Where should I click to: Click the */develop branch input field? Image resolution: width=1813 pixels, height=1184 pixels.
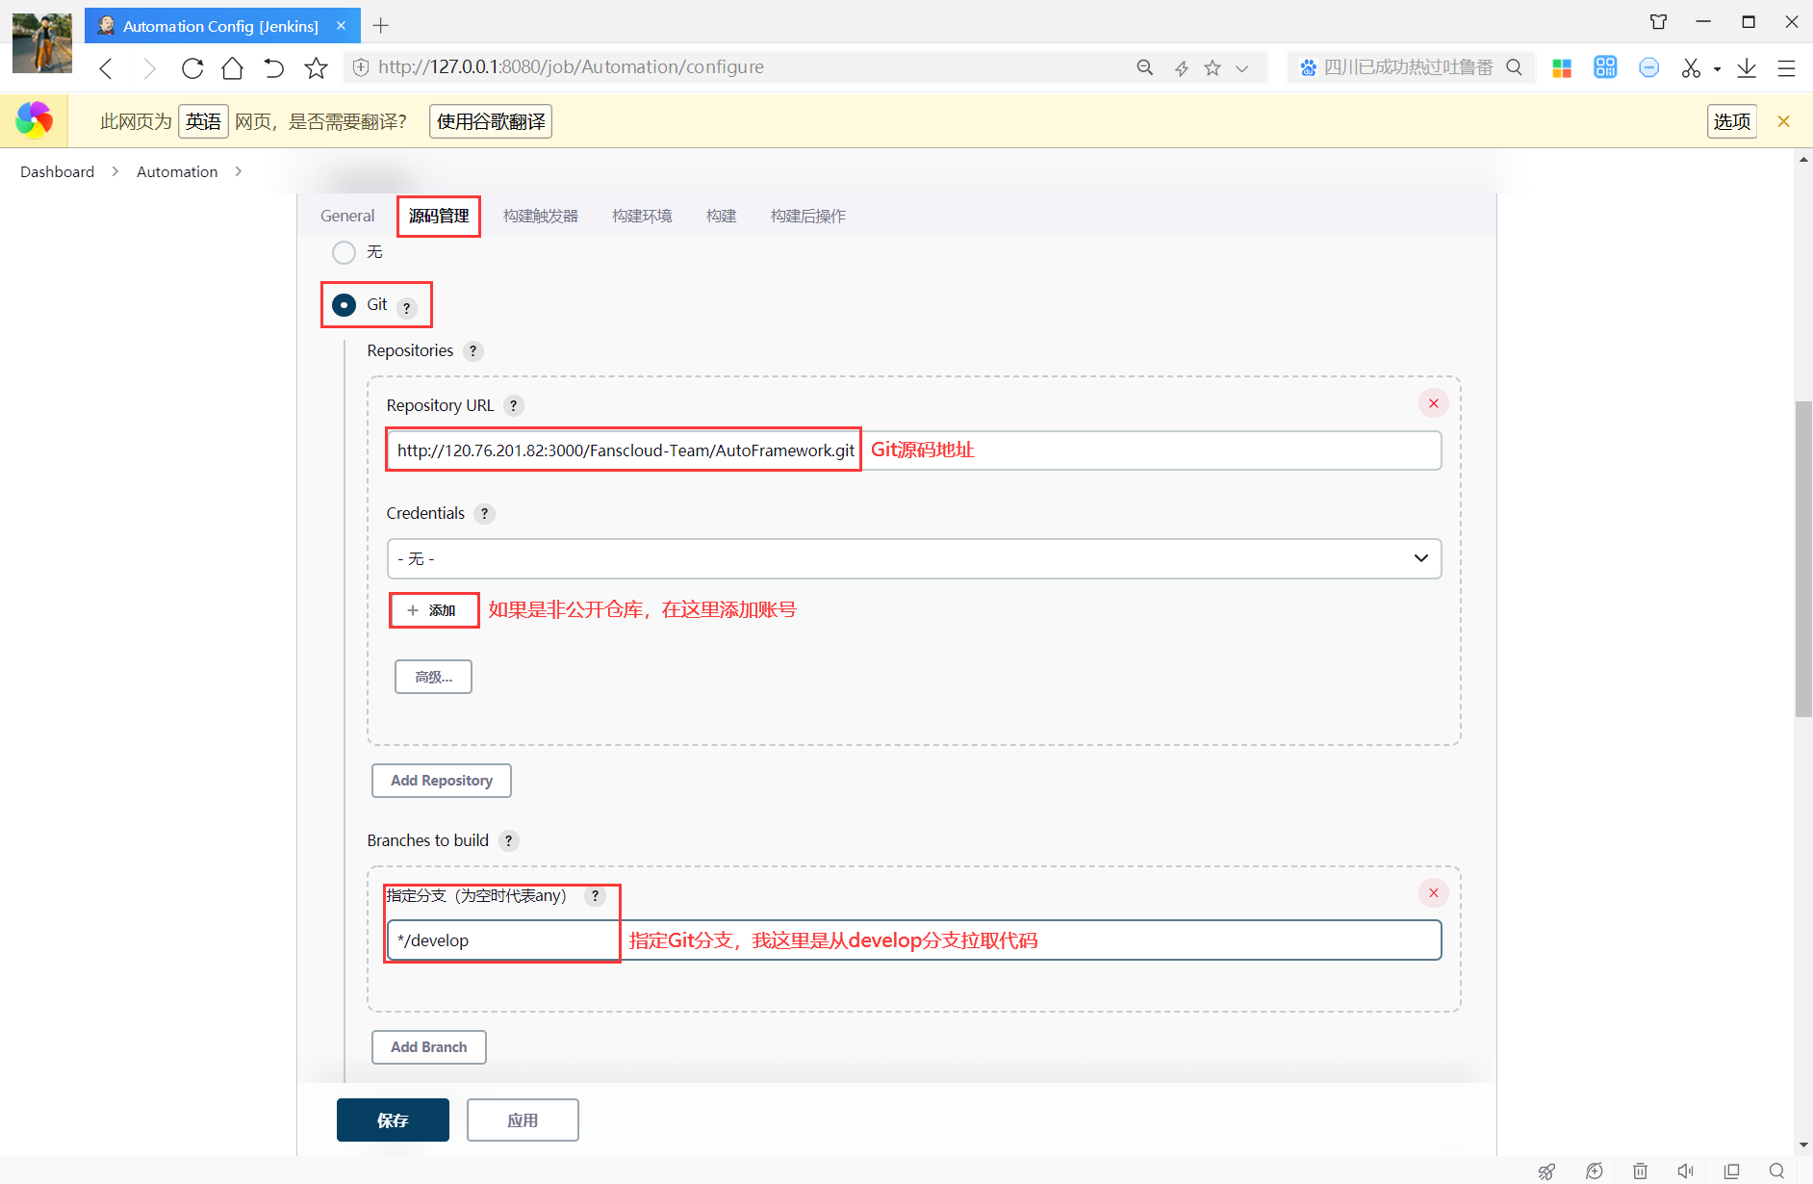(x=913, y=940)
